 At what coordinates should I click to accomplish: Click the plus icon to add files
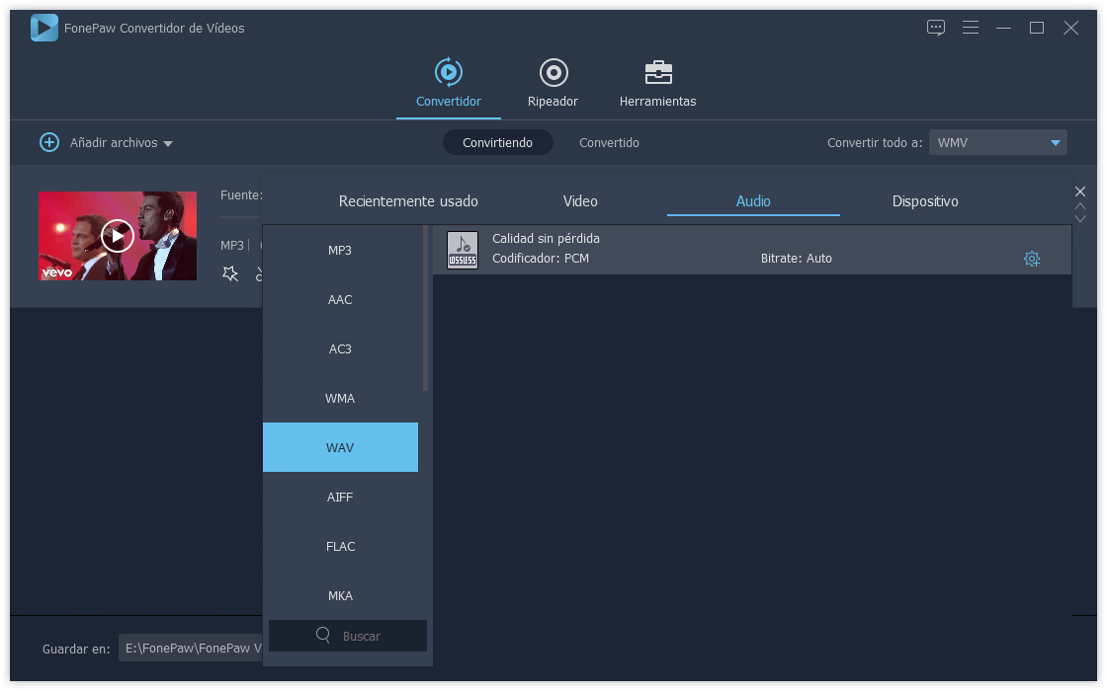pos(48,142)
